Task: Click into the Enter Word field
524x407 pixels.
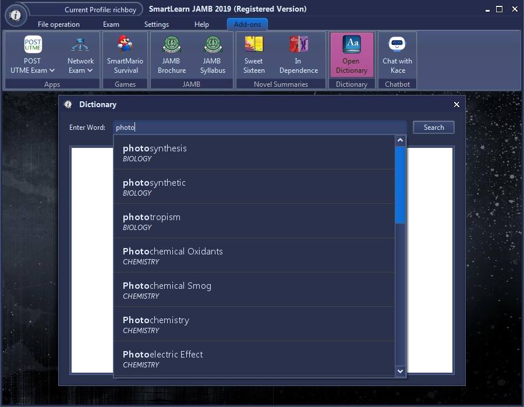Action: tap(260, 128)
